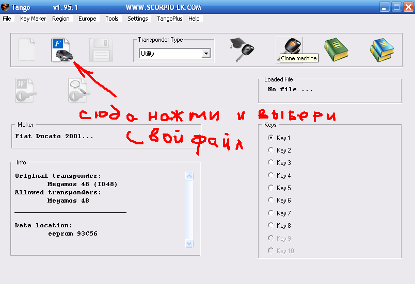Click the Tango app logo icon
The height and width of the screenshot is (284, 415).
coord(5,7)
